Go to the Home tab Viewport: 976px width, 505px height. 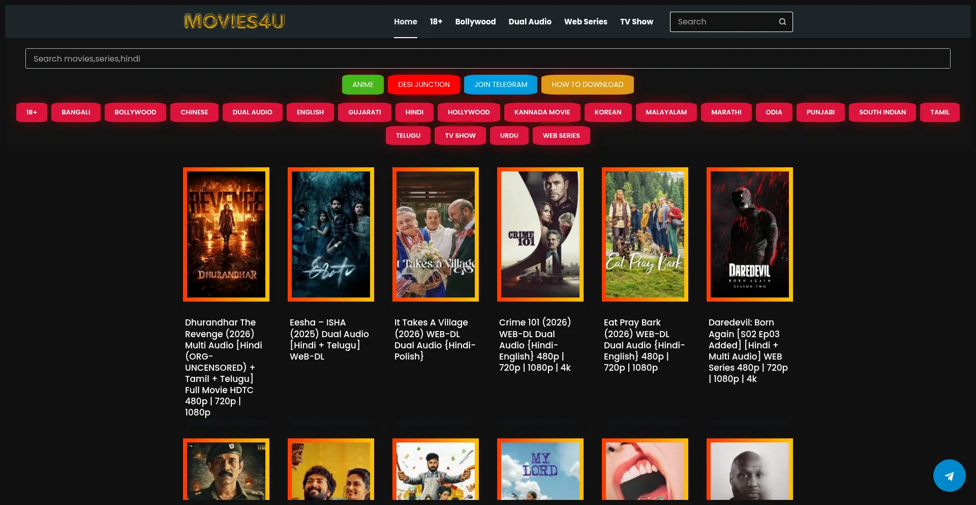tap(405, 22)
